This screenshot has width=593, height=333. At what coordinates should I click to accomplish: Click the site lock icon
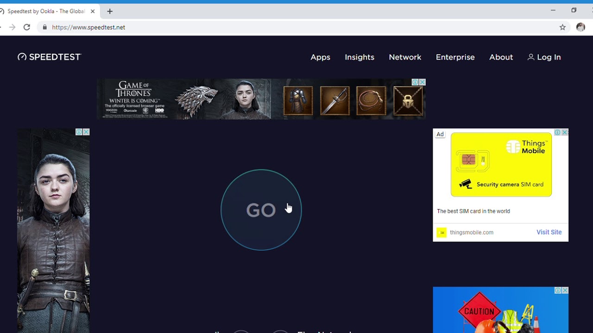pyautogui.click(x=44, y=27)
